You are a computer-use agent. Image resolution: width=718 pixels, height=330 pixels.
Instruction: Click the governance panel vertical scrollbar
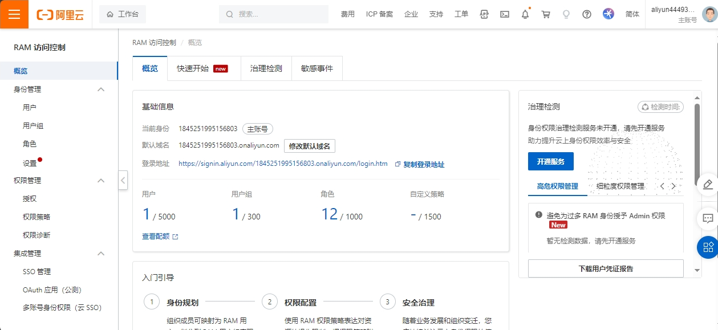697,142
